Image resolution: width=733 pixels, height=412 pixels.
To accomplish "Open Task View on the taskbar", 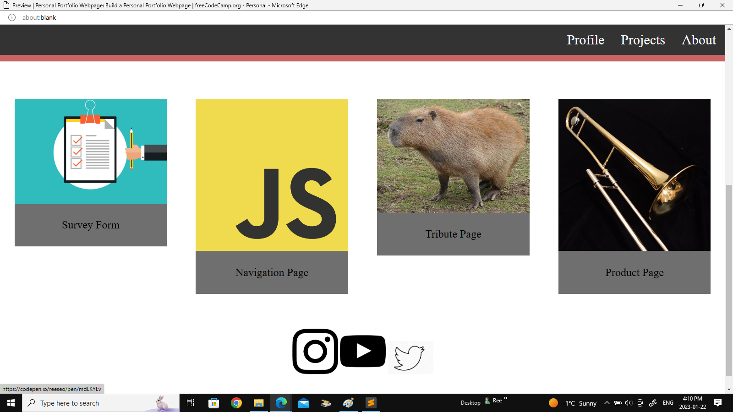I will (190, 403).
